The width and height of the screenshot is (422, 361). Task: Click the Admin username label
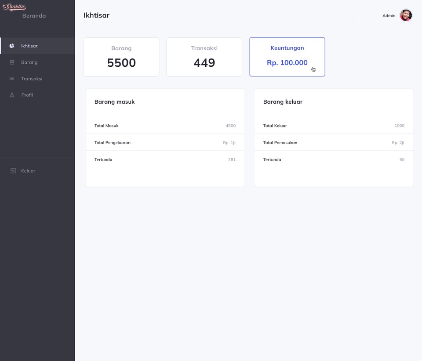point(389,15)
